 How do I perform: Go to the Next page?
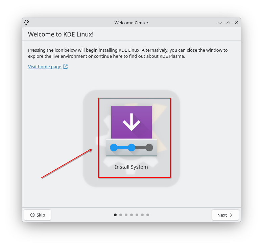point(225,215)
